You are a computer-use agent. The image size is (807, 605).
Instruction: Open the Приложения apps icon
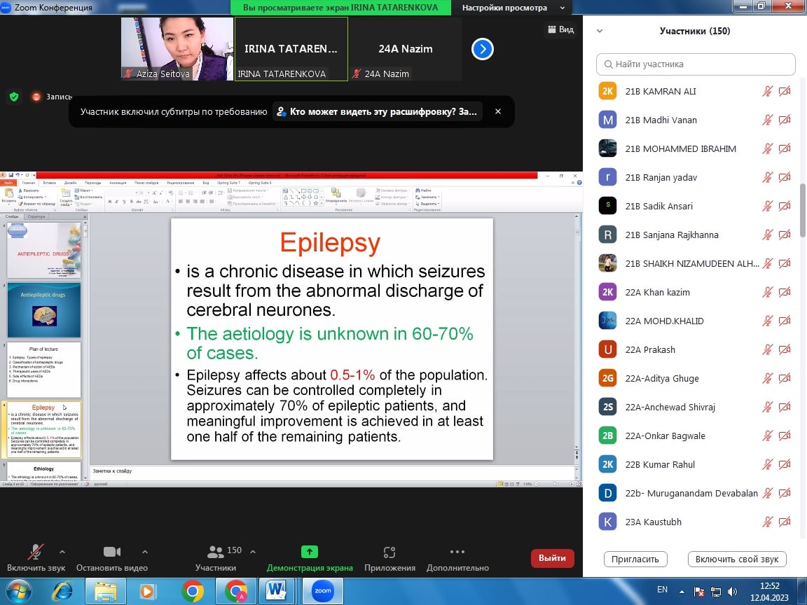coord(389,552)
